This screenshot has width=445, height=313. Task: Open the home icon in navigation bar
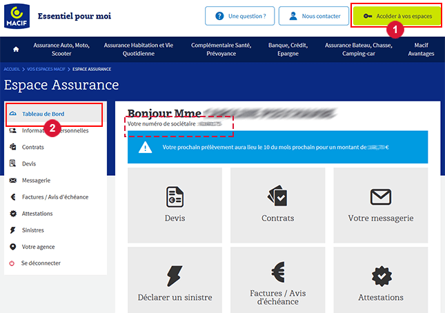coord(16,50)
